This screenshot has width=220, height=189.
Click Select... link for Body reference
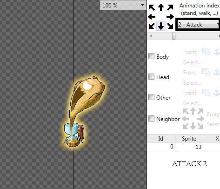[193, 62]
